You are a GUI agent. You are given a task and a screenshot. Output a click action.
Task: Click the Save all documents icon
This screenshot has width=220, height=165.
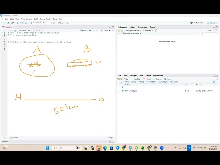[21, 23]
